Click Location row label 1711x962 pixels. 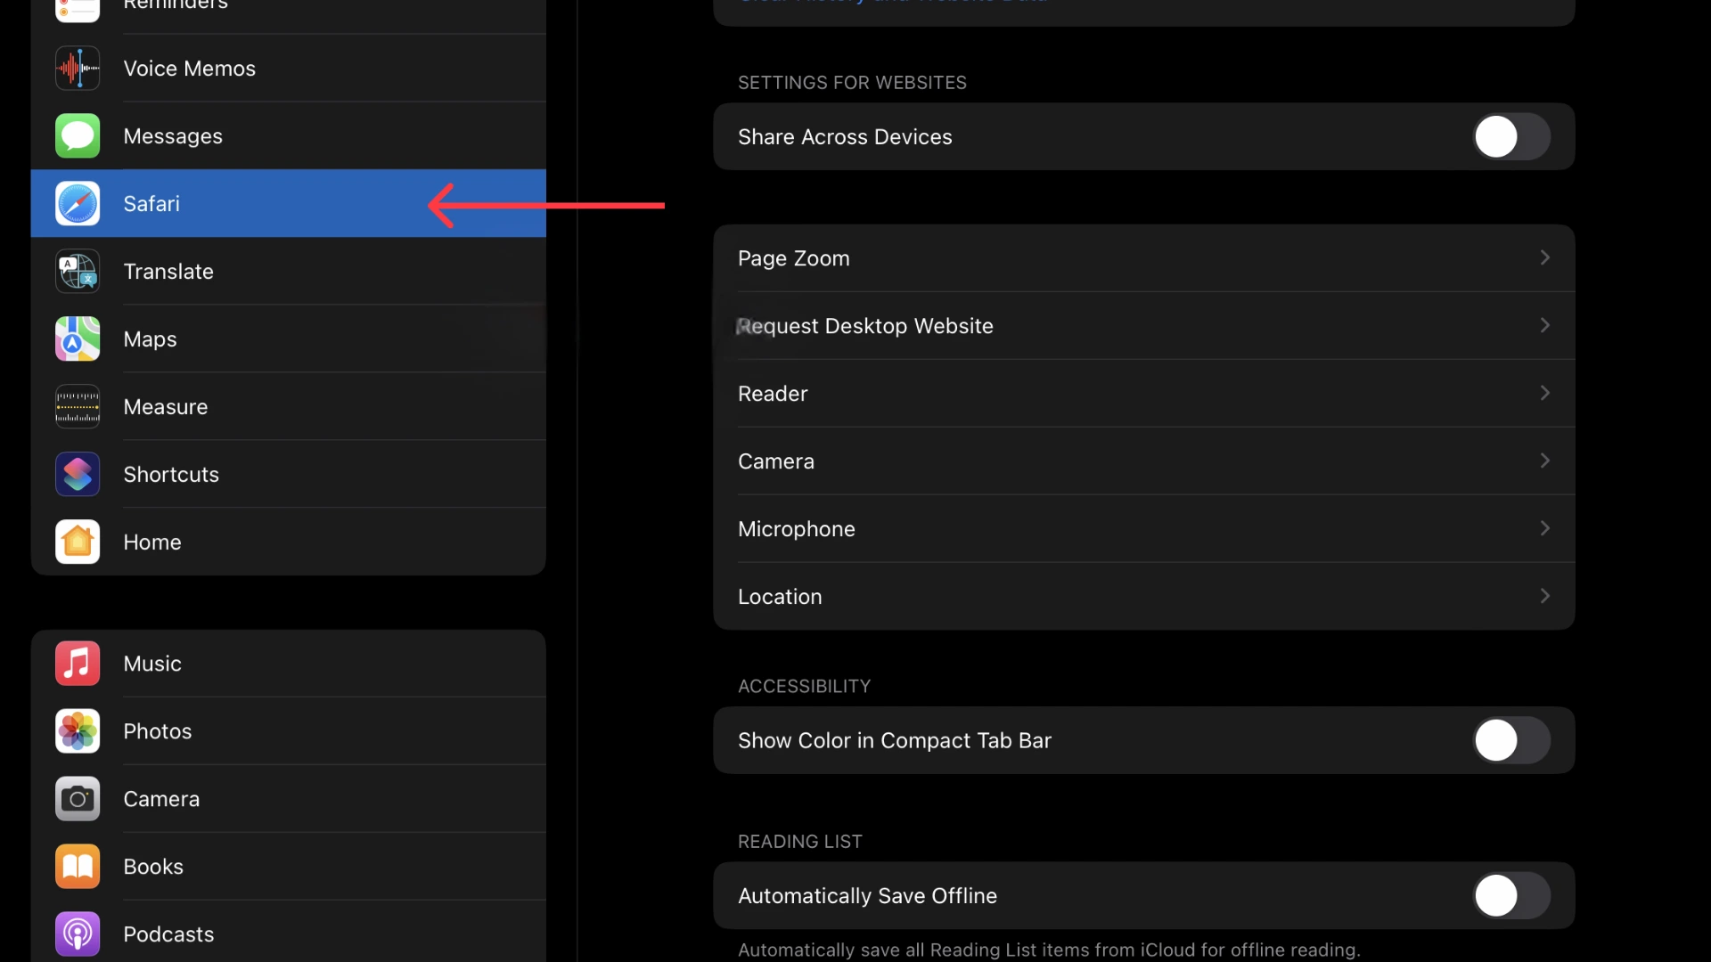click(x=780, y=597)
